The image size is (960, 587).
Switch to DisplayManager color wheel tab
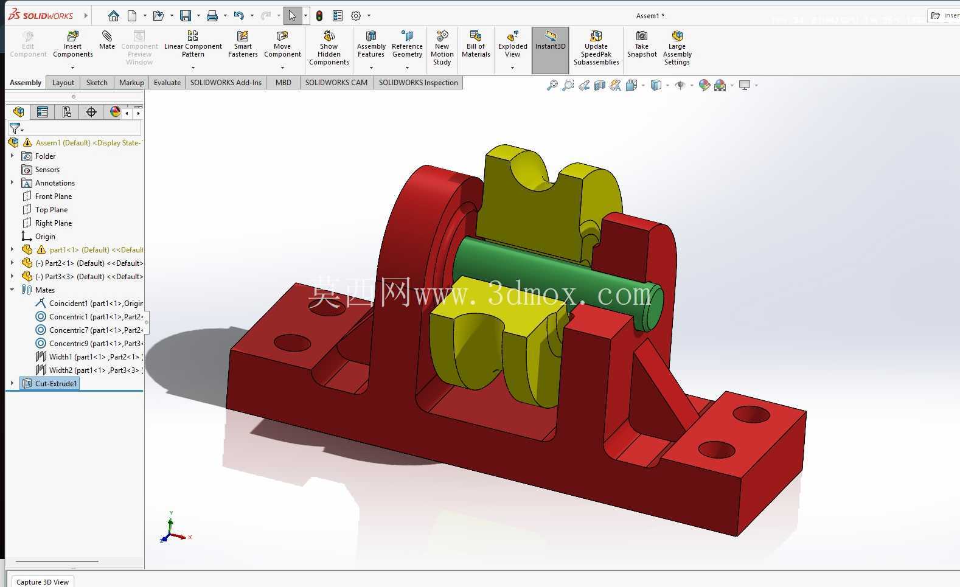coord(115,112)
